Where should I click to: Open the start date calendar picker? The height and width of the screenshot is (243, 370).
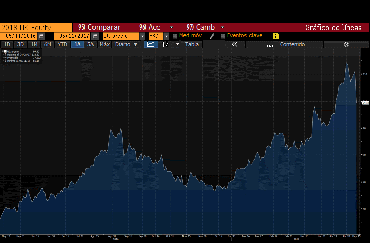pyautogui.click(x=41, y=36)
